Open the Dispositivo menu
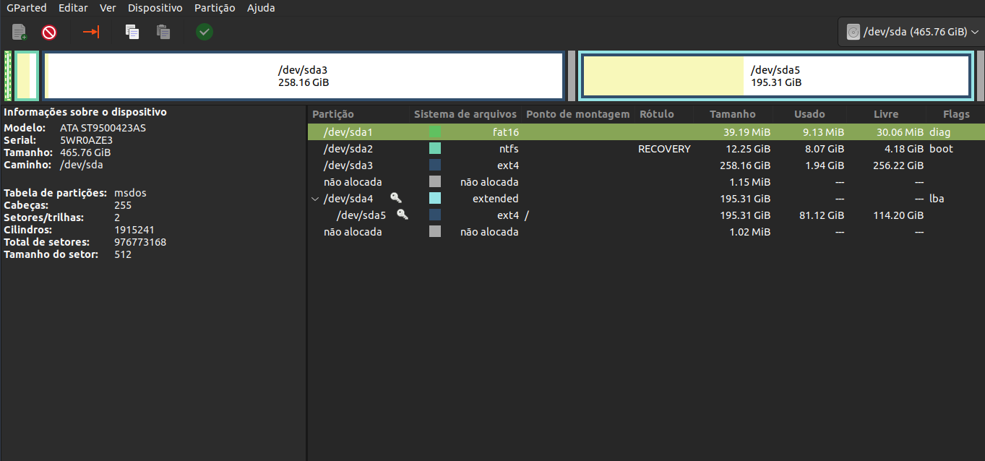 155,8
